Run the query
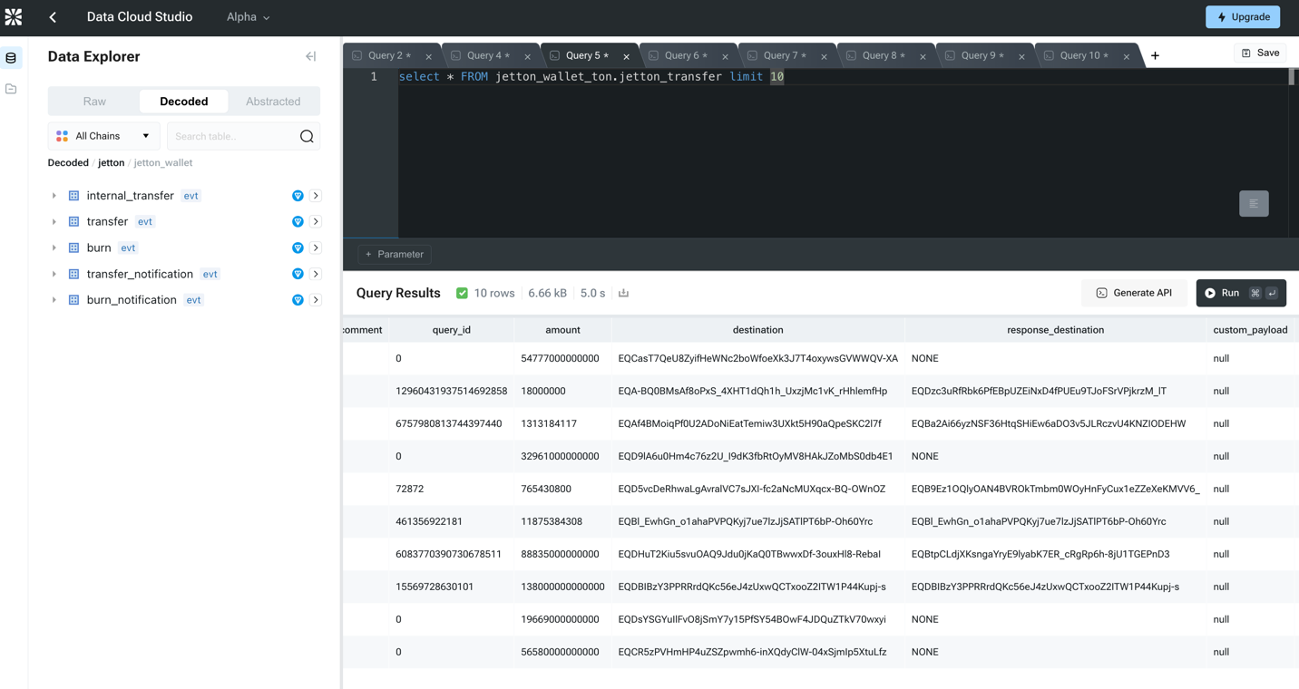The width and height of the screenshot is (1299, 689). [1241, 293]
